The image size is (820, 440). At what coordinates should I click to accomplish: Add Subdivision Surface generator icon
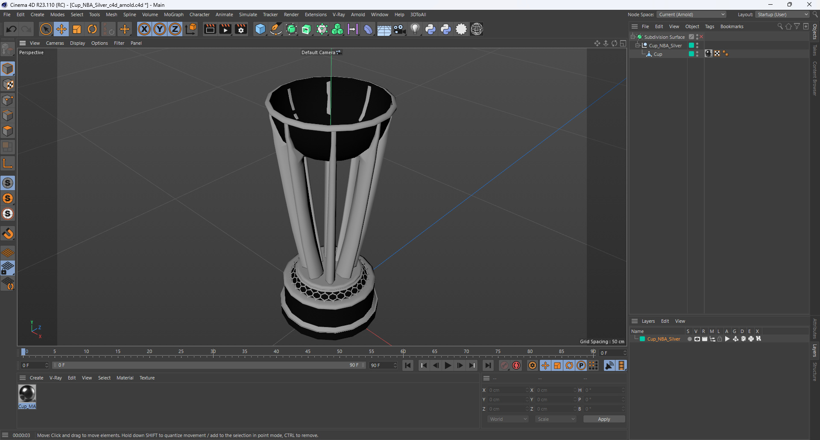(291, 29)
